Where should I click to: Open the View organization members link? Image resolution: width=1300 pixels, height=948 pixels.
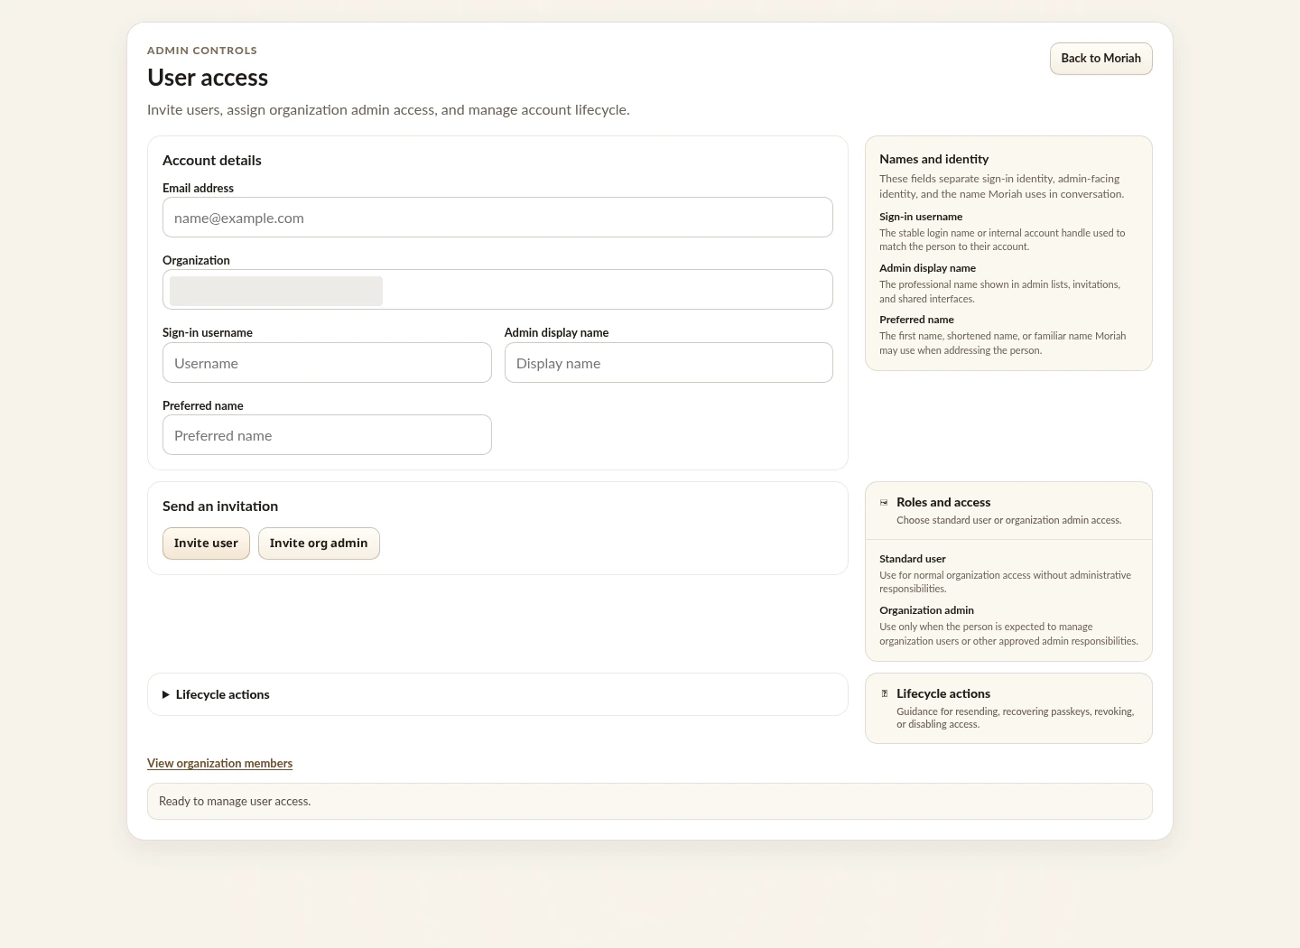pos(219,763)
